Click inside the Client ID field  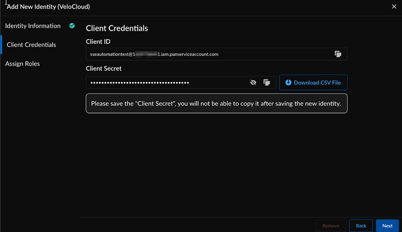207,54
